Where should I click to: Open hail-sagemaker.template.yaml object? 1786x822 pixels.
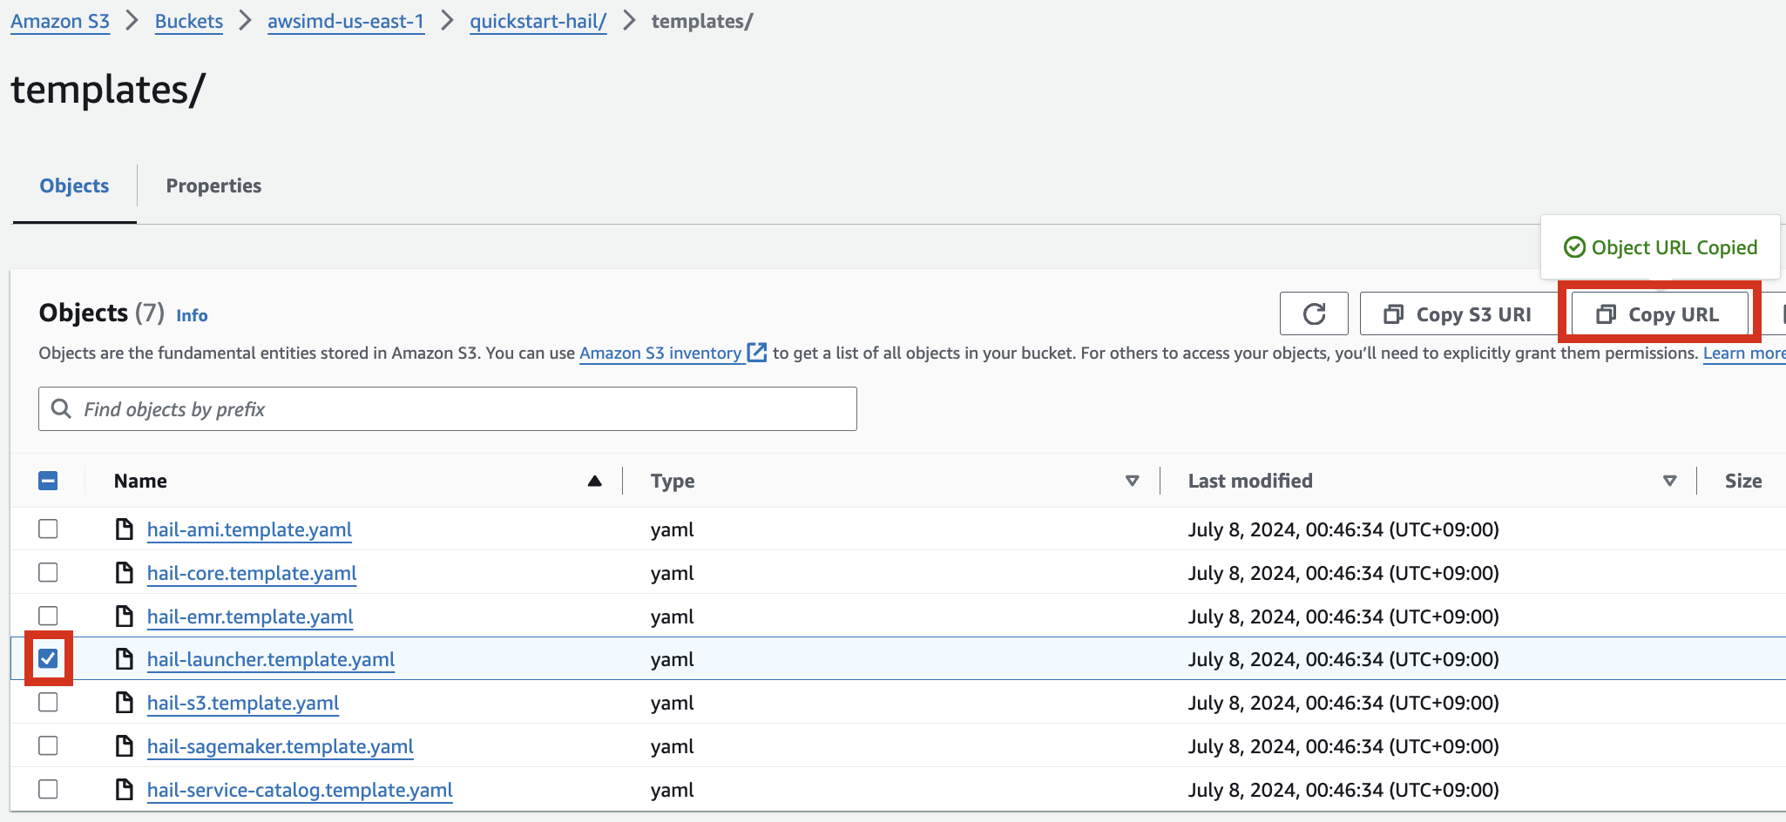click(281, 746)
